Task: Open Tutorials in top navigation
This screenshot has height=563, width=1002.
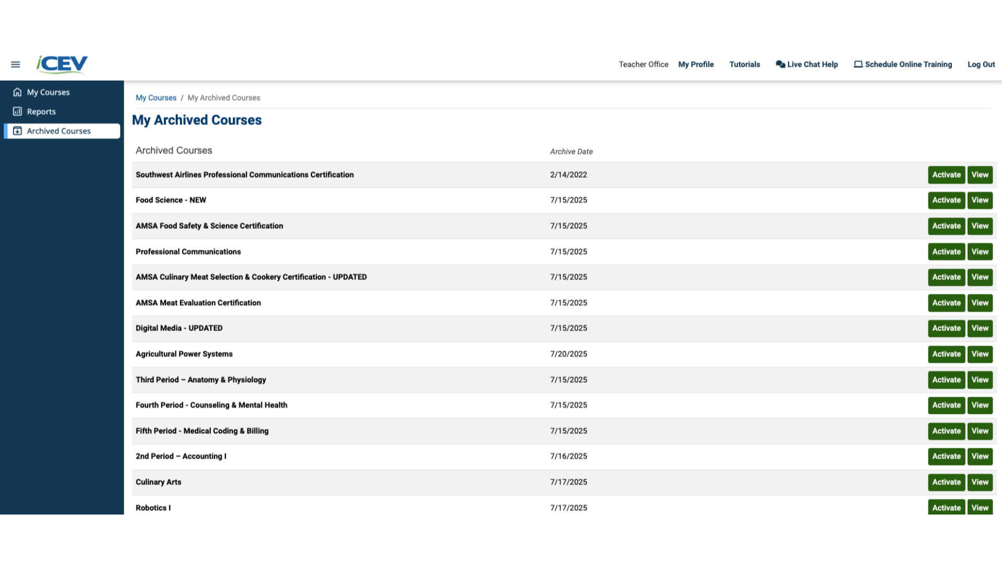Action: point(745,65)
